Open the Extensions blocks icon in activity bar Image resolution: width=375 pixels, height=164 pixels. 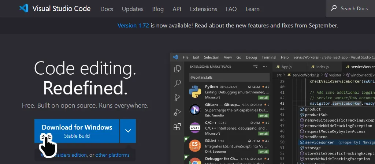(178, 127)
